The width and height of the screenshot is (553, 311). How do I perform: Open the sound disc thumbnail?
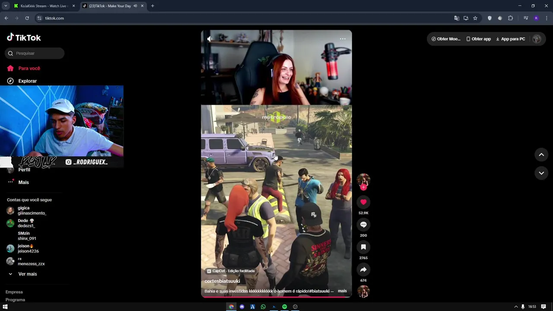coord(363,292)
